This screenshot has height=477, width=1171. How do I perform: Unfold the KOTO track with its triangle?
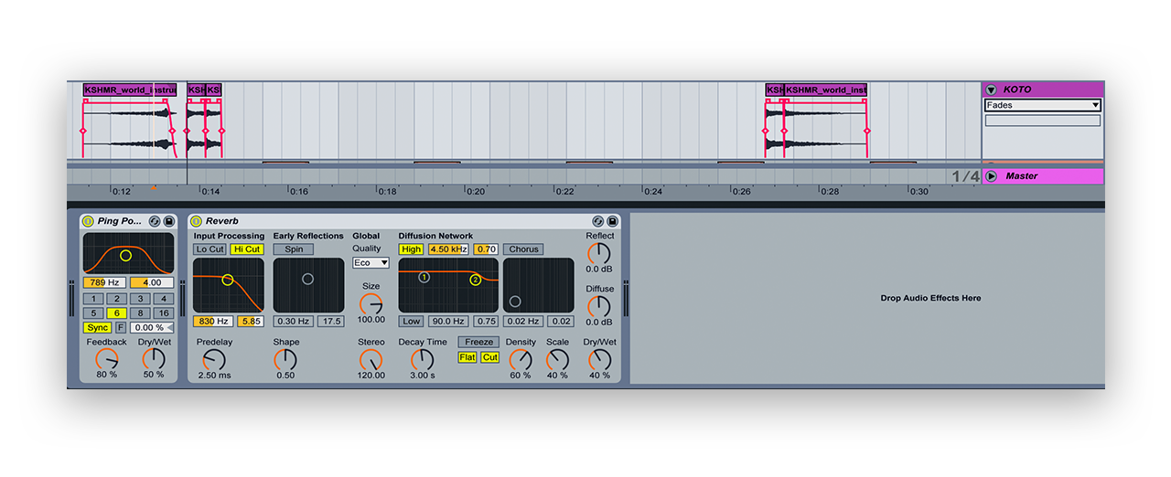(991, 90)
